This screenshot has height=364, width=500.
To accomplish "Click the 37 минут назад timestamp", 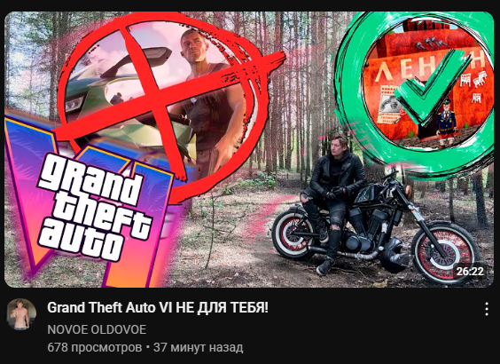I will [x=198, y=347].
